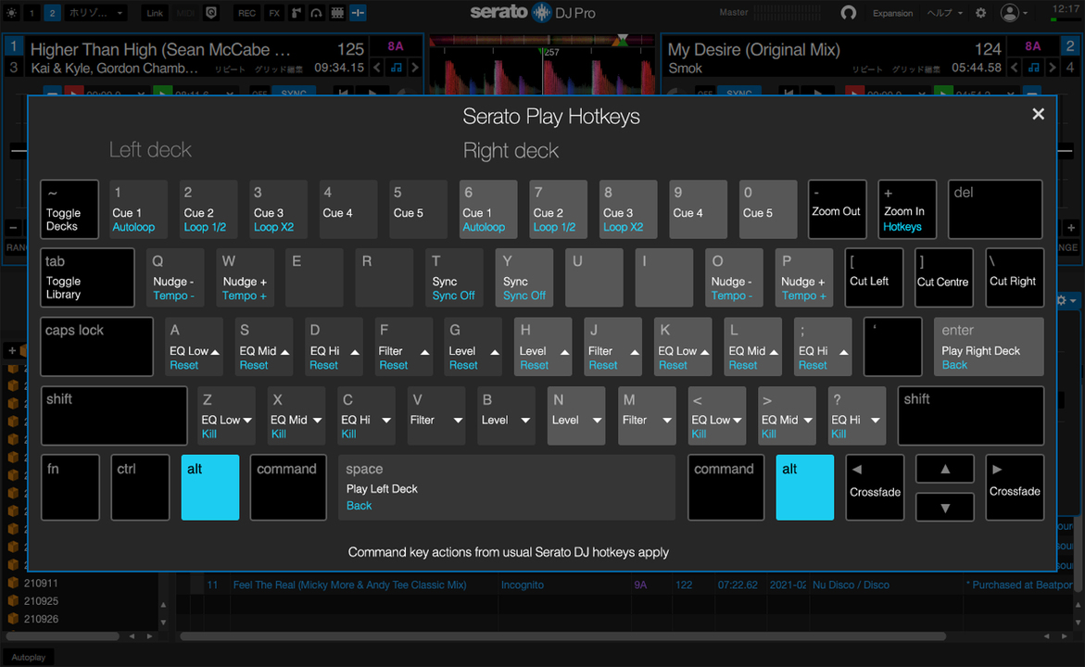The height and width of the screenshot is (667, 1085).
Task: Toggle the left alt key
Action: click(x=210, y=487)
